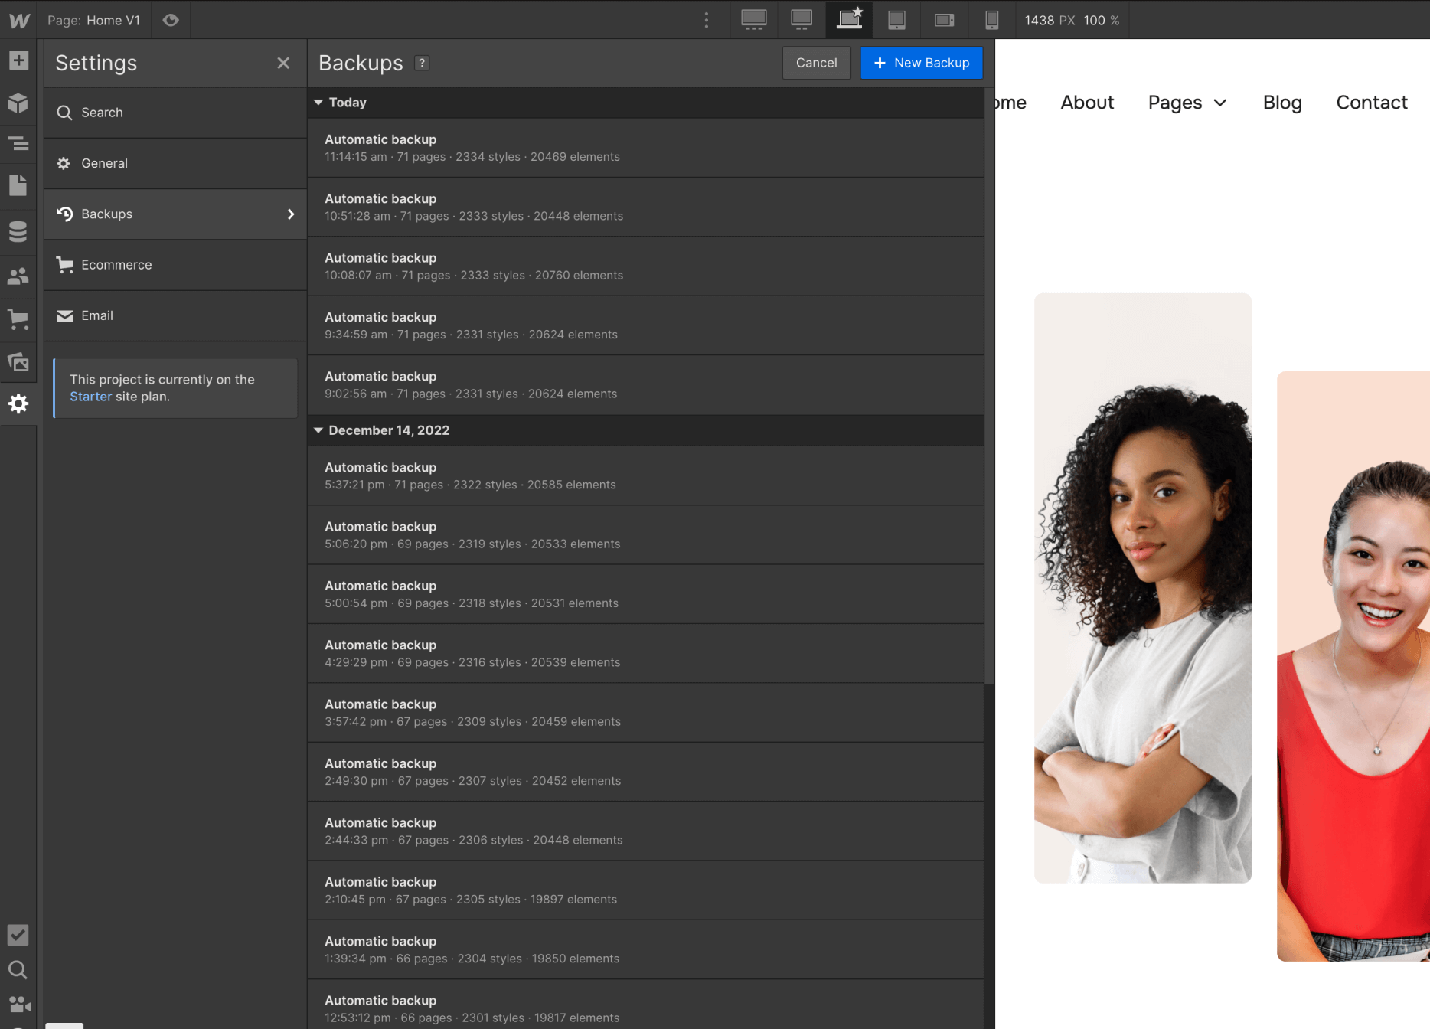Open the Pages panel
The height and width of the screenshot is (1029, 1430).
tap(18, 185)
